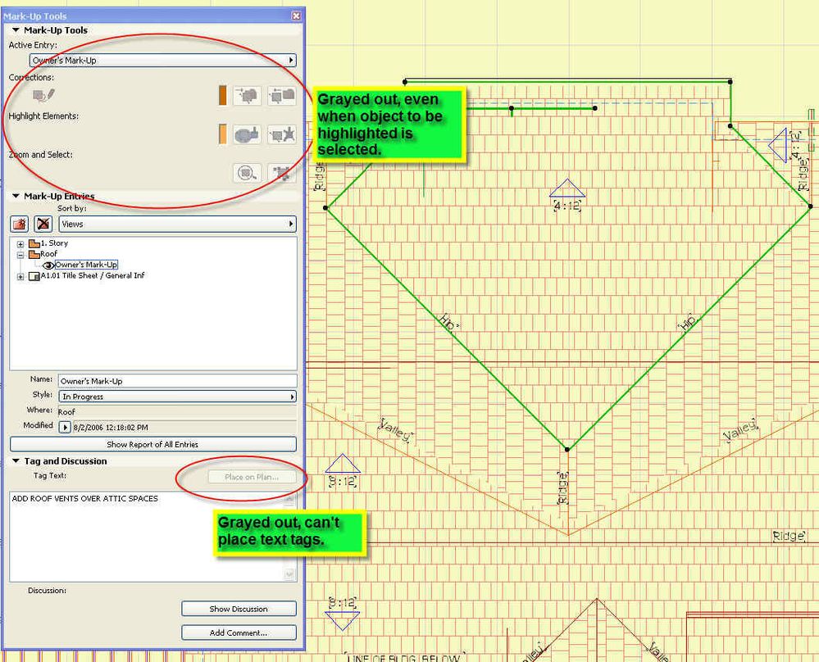
Task: Select A1.01 Title Sheet / General Inf row
Action: coord(93,275)
